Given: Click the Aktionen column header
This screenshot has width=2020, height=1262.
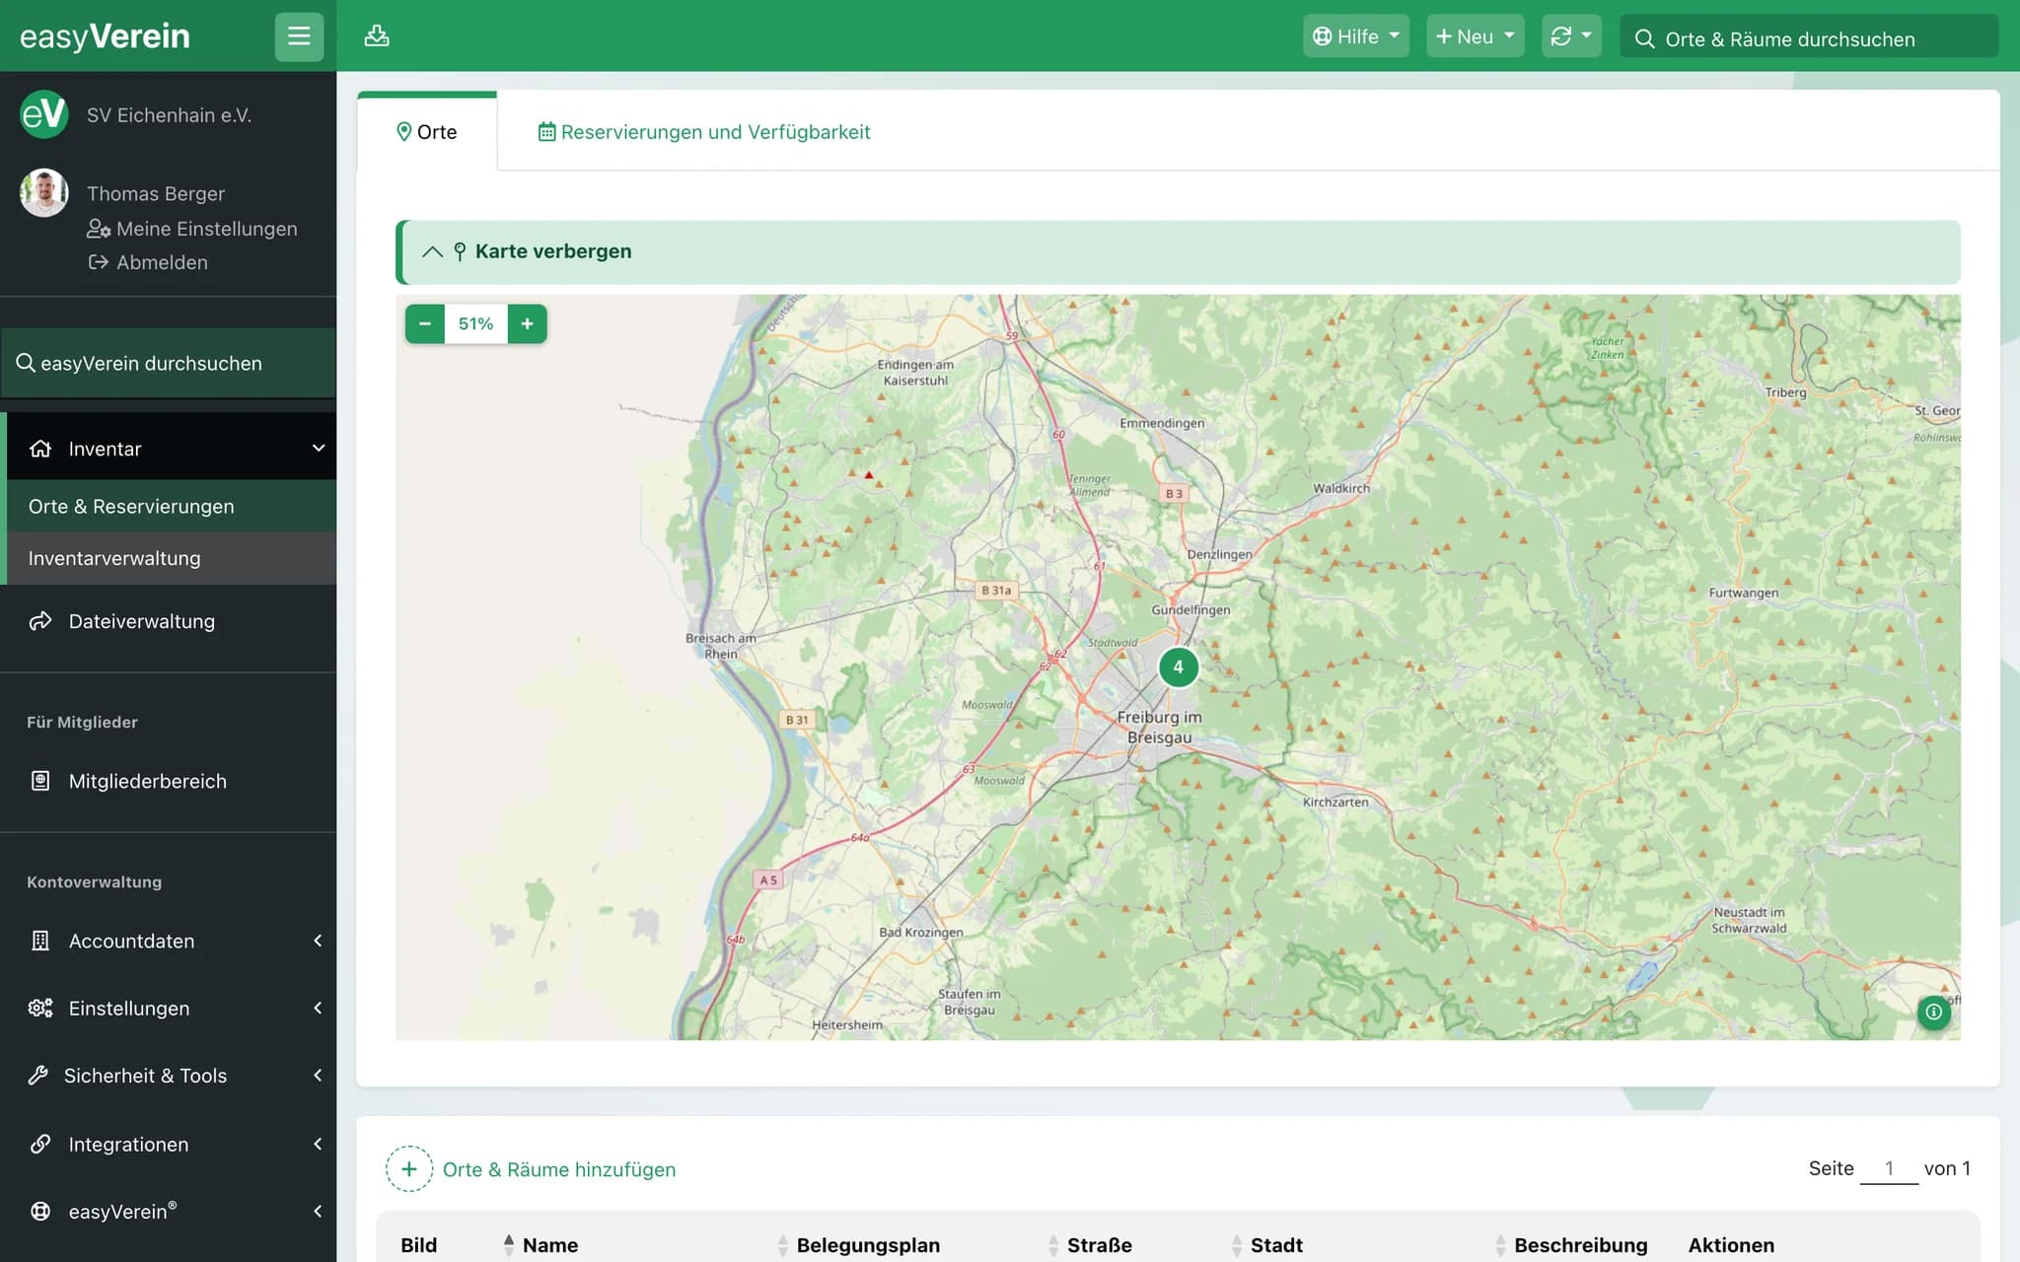Looking at the screenshot, I should [x=1731, y=1244].
